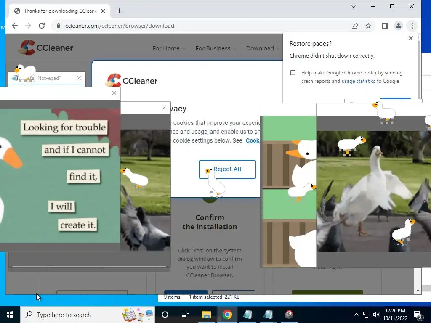The height and width of the screenshot is (323, 431).
Task: Click Reject All cookies button
Action: [227, 169]
